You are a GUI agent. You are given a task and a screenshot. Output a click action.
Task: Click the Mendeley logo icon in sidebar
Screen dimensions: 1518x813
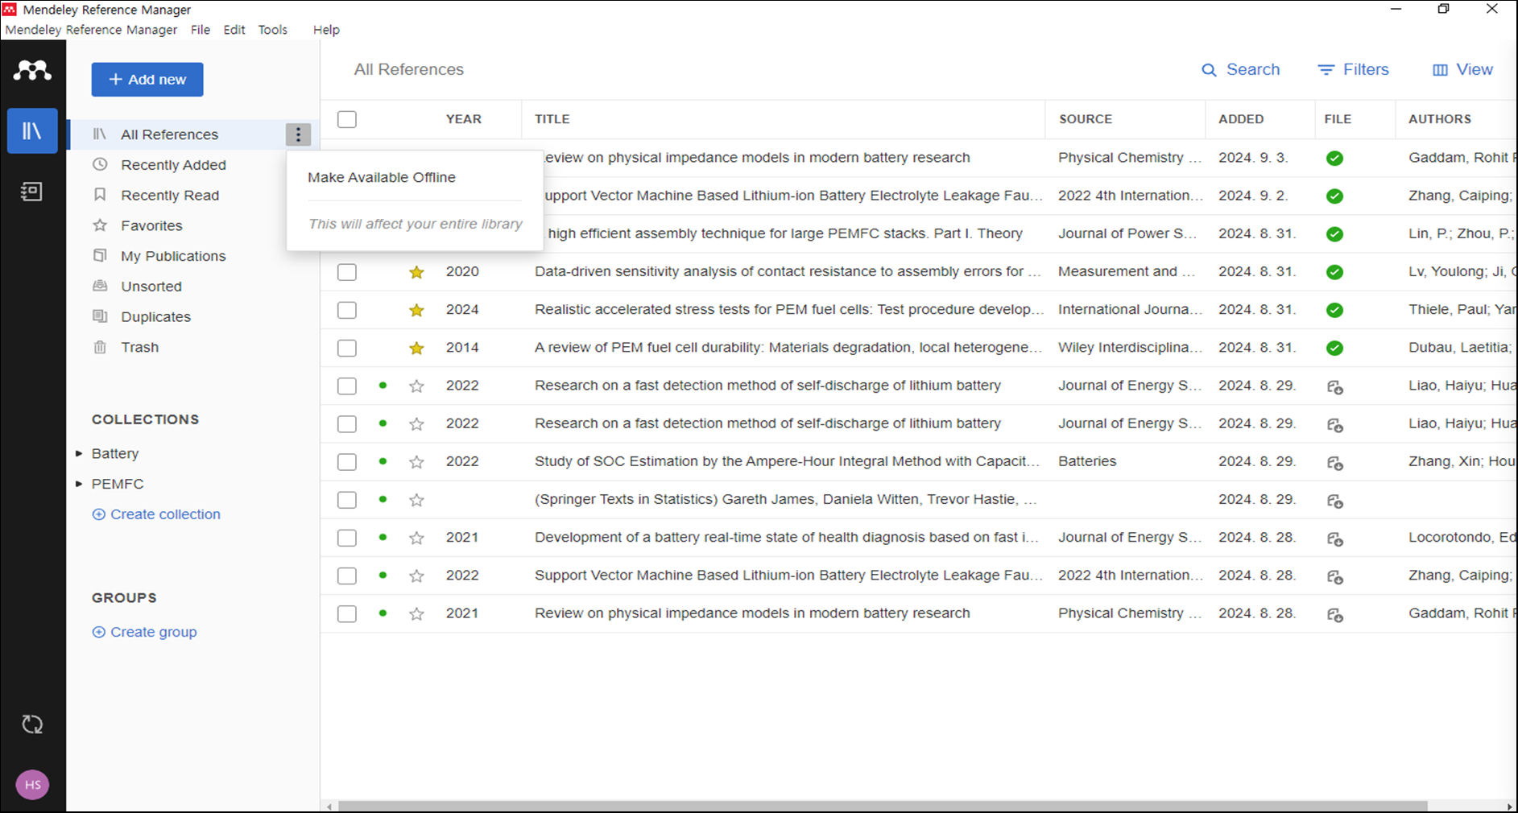click(x=32, y=71)
